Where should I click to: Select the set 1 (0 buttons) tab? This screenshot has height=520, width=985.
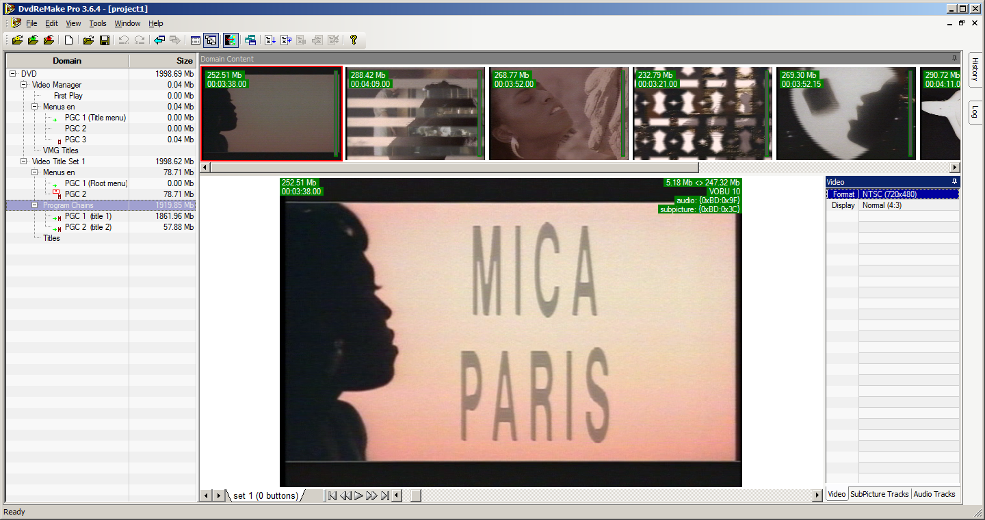click(x=265, y=495)
